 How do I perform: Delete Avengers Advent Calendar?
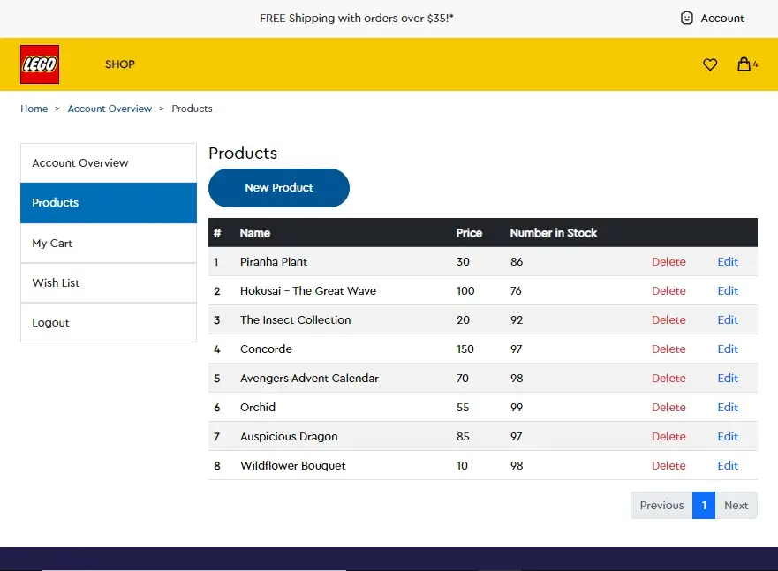(668, 379)
